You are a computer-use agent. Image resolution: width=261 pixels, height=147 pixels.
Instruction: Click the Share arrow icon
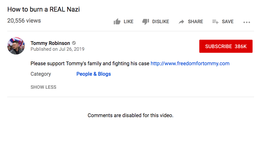[182, 22]
